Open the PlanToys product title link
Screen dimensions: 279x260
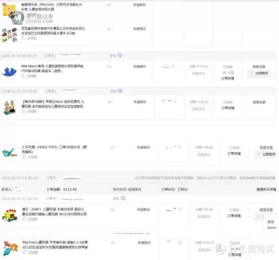tap(55, 245)
